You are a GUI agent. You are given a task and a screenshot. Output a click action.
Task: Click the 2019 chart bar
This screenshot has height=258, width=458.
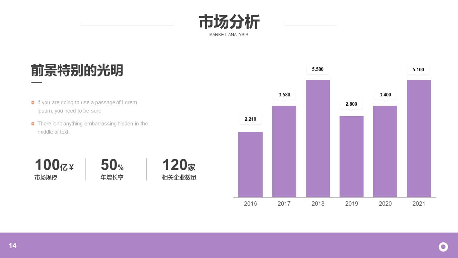coord(351,157)
